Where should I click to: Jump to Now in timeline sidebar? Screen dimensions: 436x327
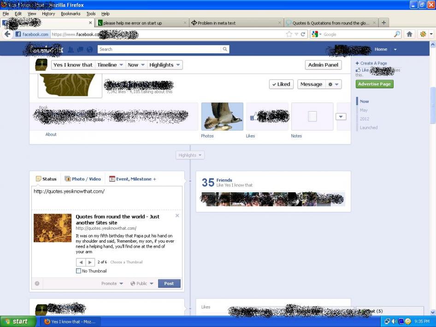[364, 101]
